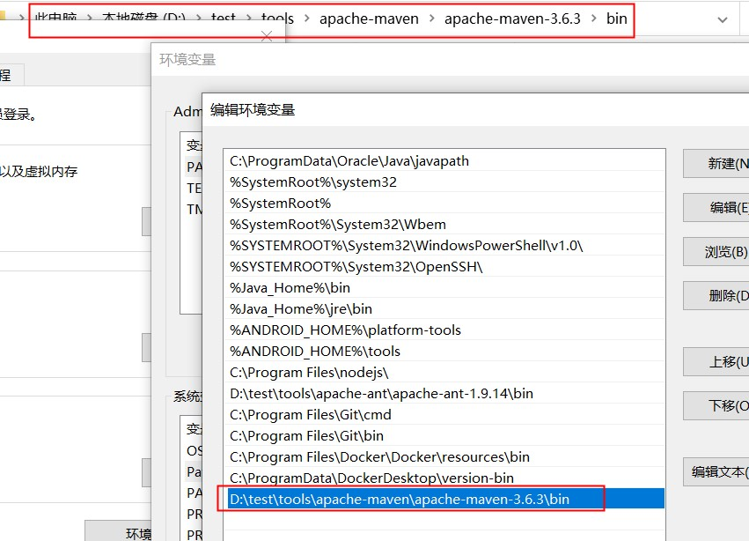Select the DockerDesktop\version-bin path entry
Screen dimensions: 749x541
pos(444,478)
